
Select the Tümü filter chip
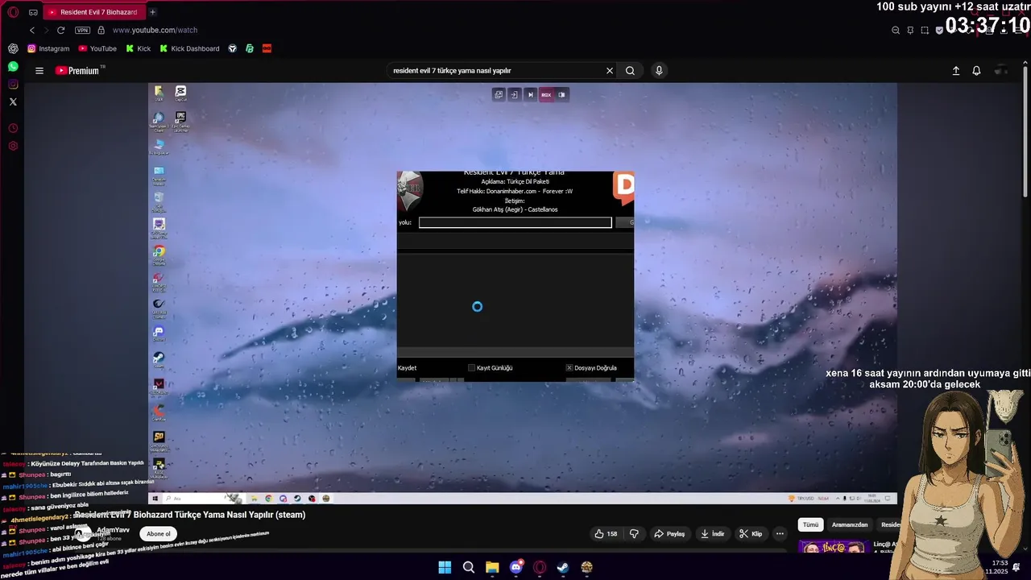(810, 524)
